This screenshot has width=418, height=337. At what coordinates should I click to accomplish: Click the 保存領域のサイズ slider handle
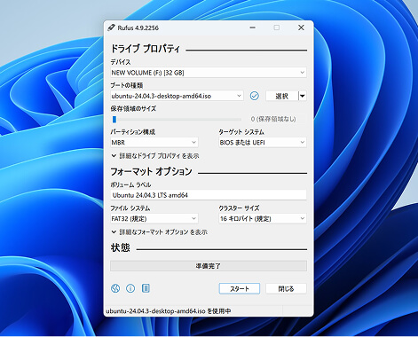coord(114,119)
